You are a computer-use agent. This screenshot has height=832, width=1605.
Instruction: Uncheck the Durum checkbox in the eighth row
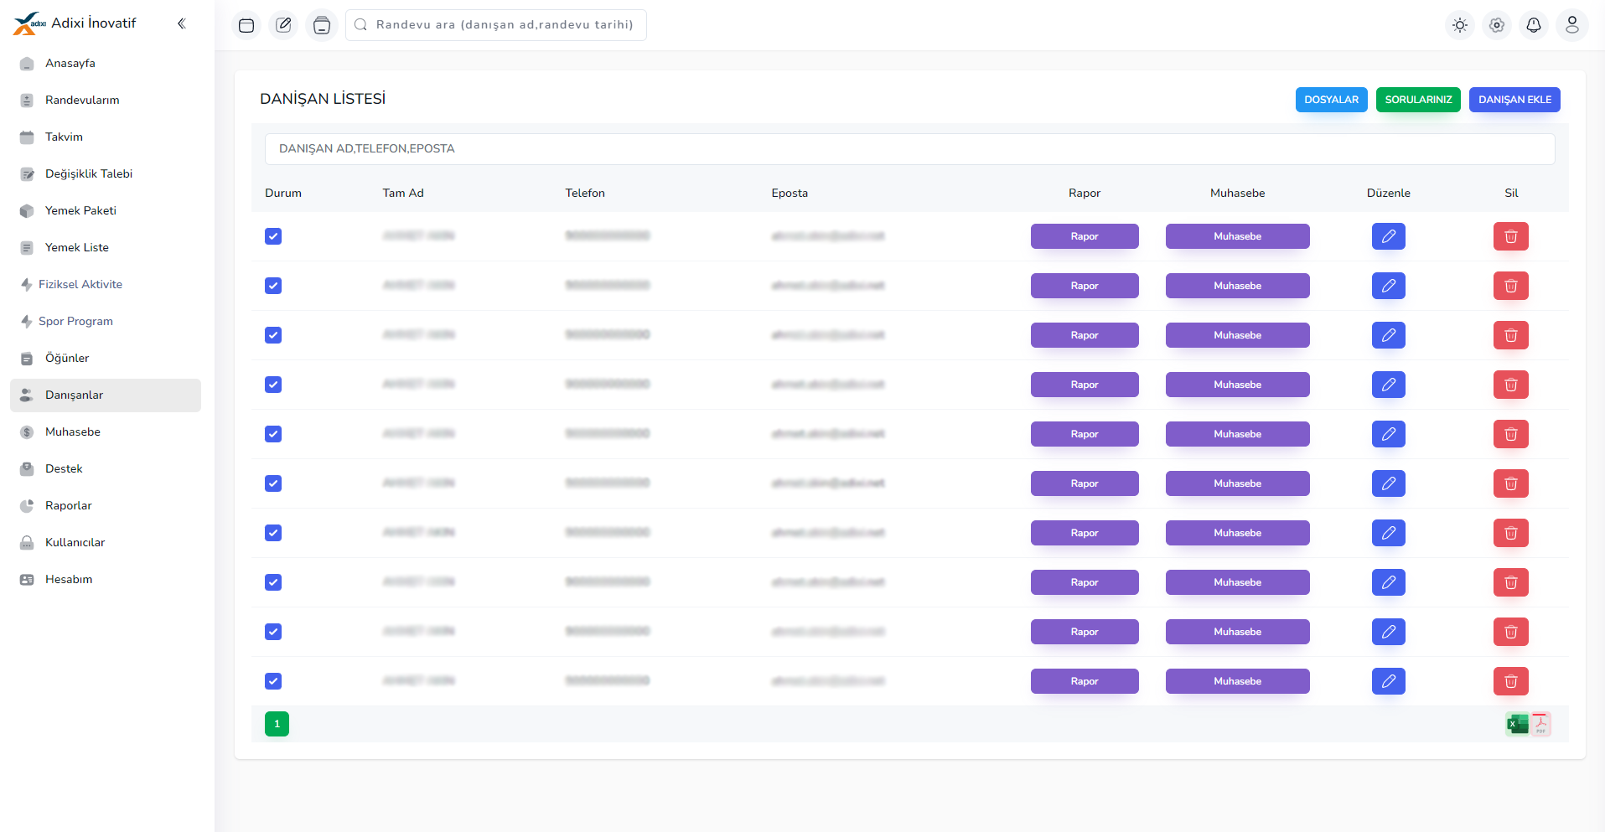(x=273, y=582)
